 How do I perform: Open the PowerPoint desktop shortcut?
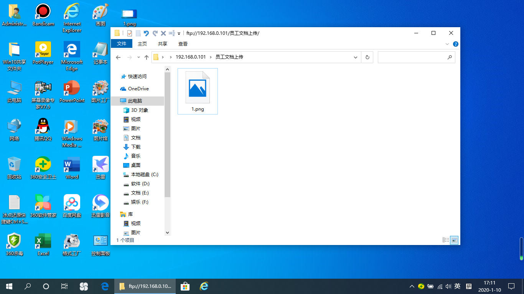pyautogui.click(x=72, y=91)
